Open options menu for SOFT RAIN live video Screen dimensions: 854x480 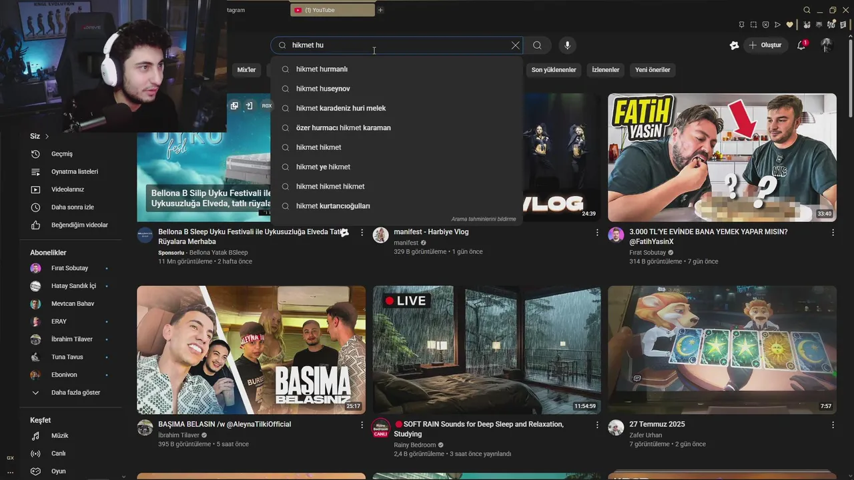coord(597,425)
